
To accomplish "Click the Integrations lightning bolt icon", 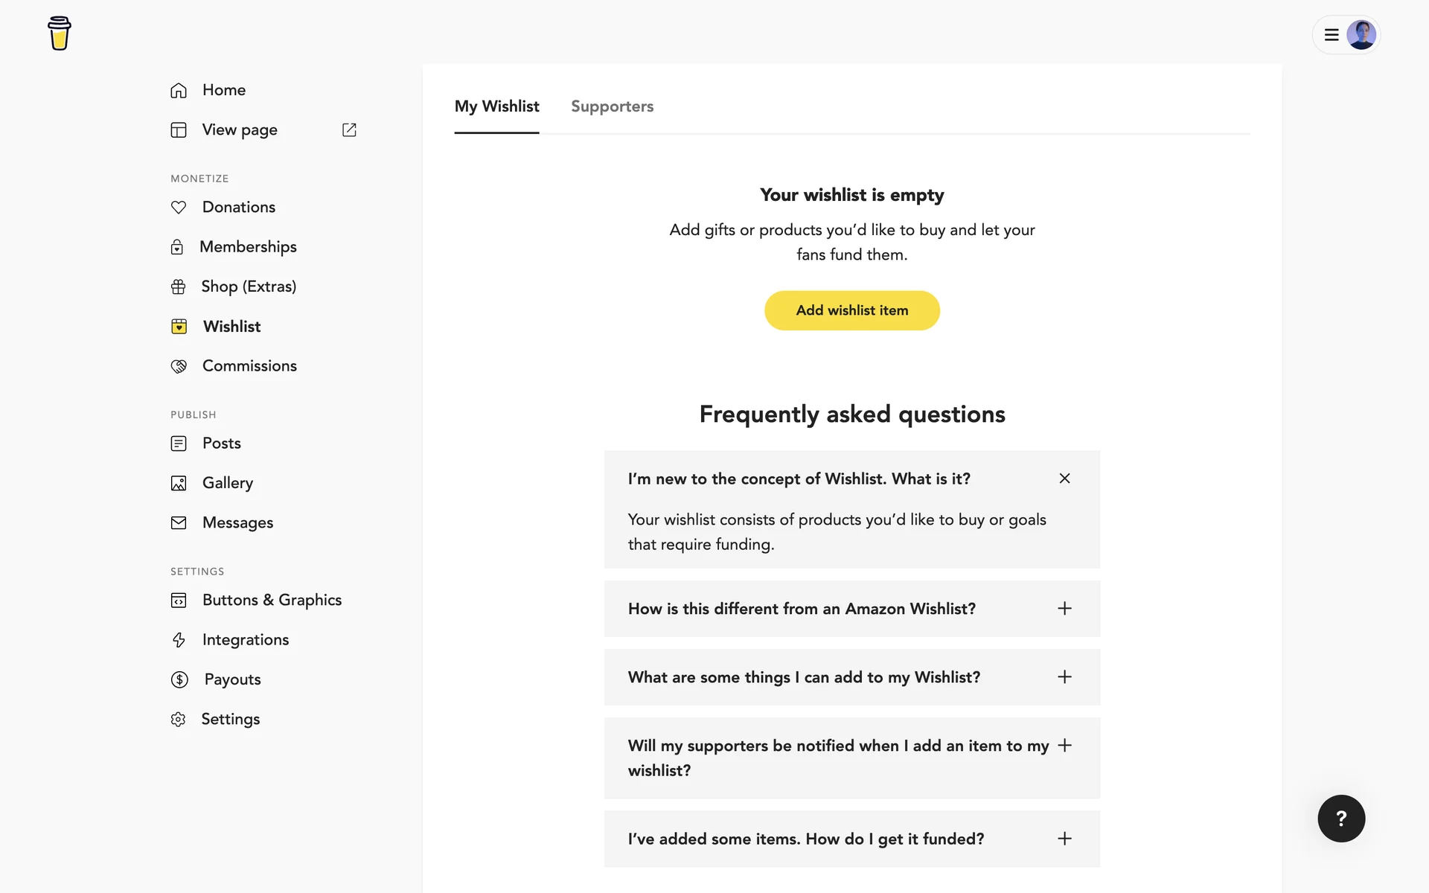I will pyautogui.click(x=179, y=640).
